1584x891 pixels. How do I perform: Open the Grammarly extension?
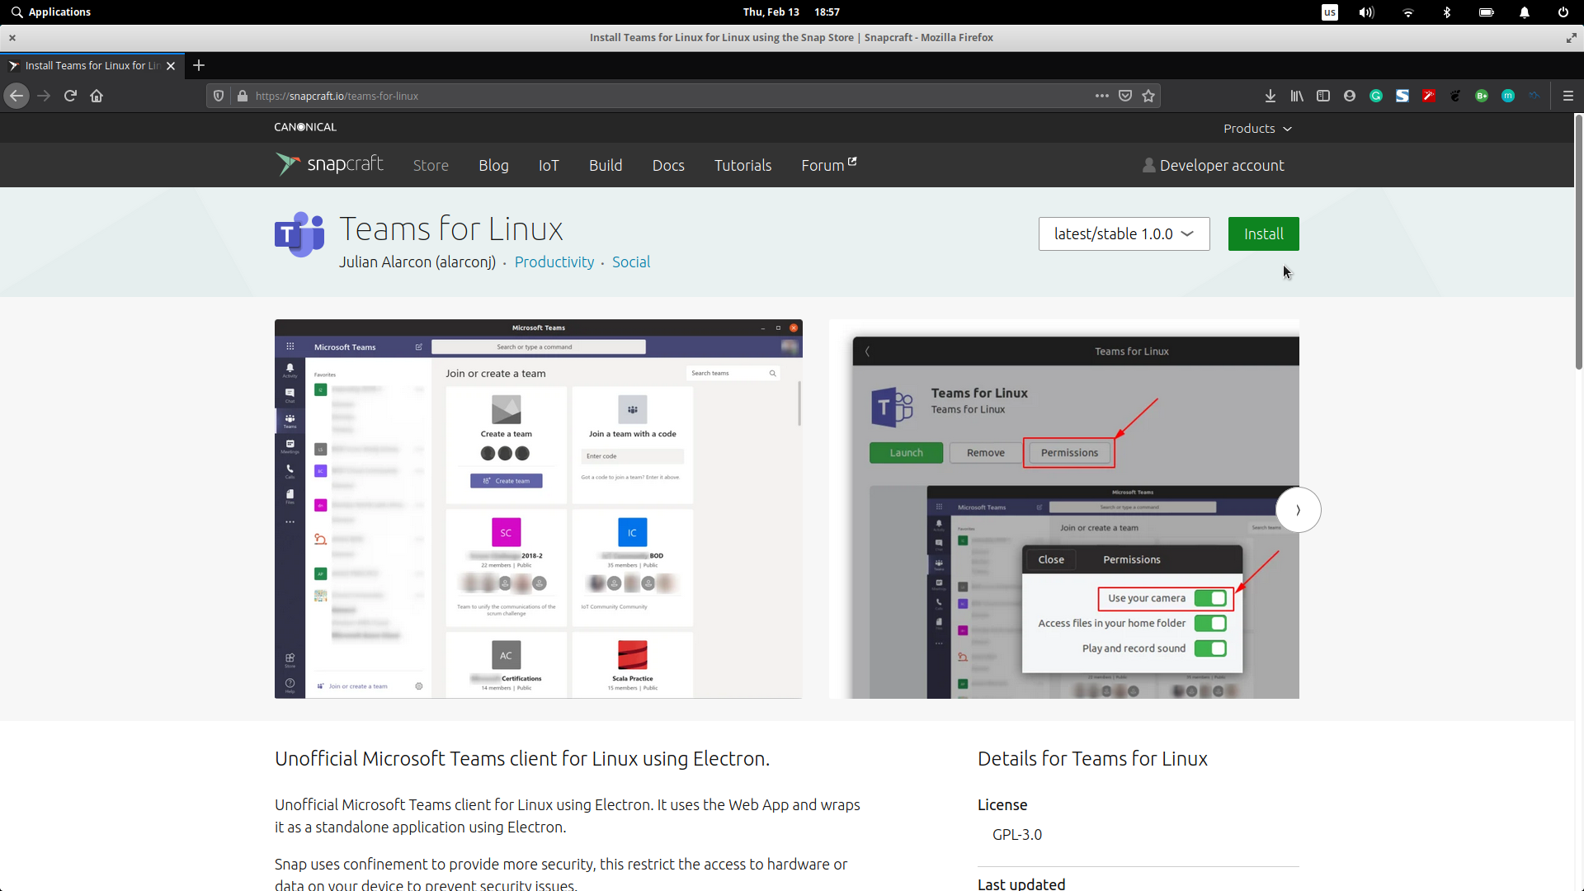(1376, 96)
